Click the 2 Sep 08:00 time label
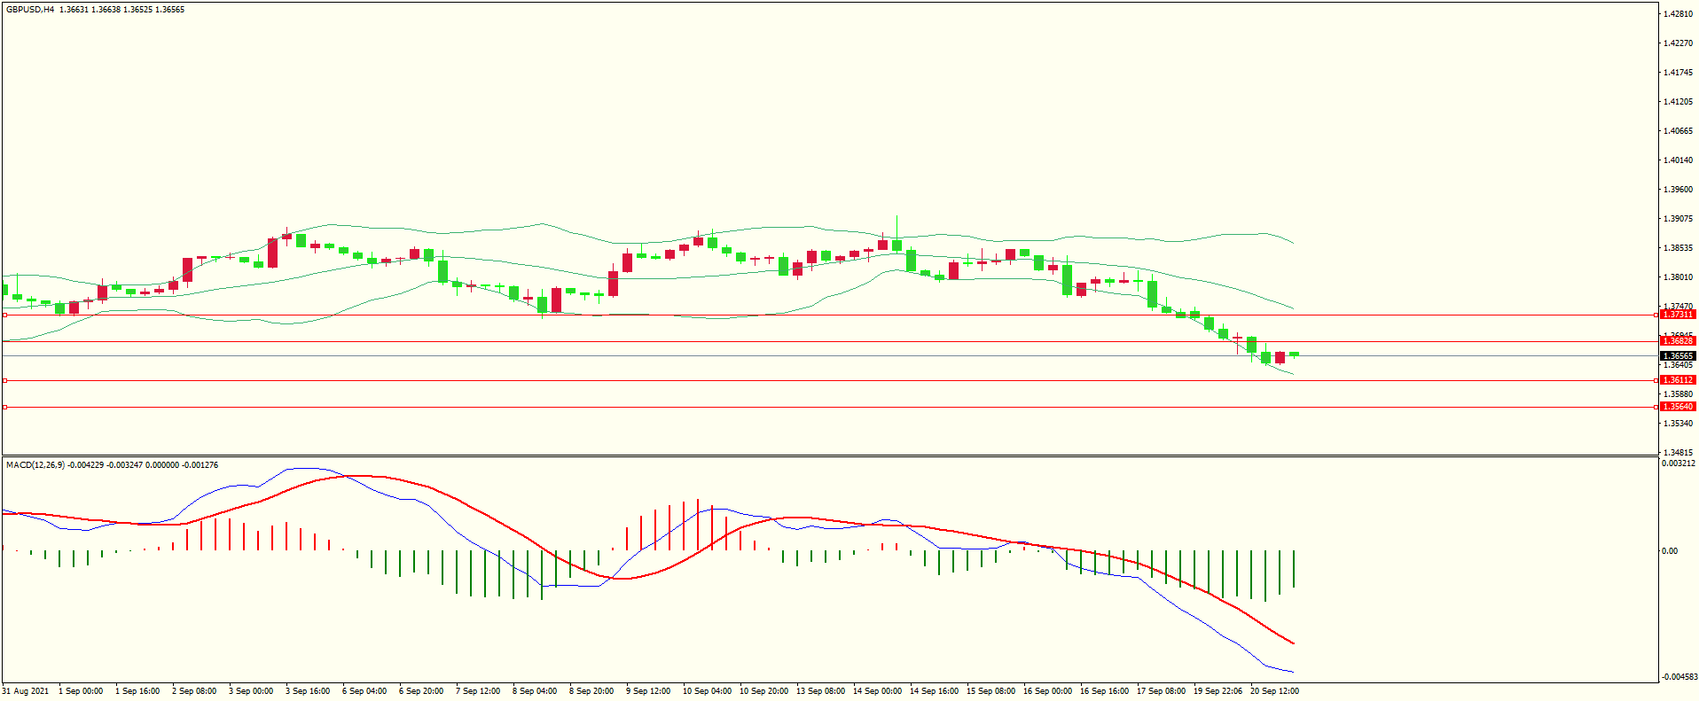The width and height of the screenshot is (1699, 701). click(x=194, y=691)
